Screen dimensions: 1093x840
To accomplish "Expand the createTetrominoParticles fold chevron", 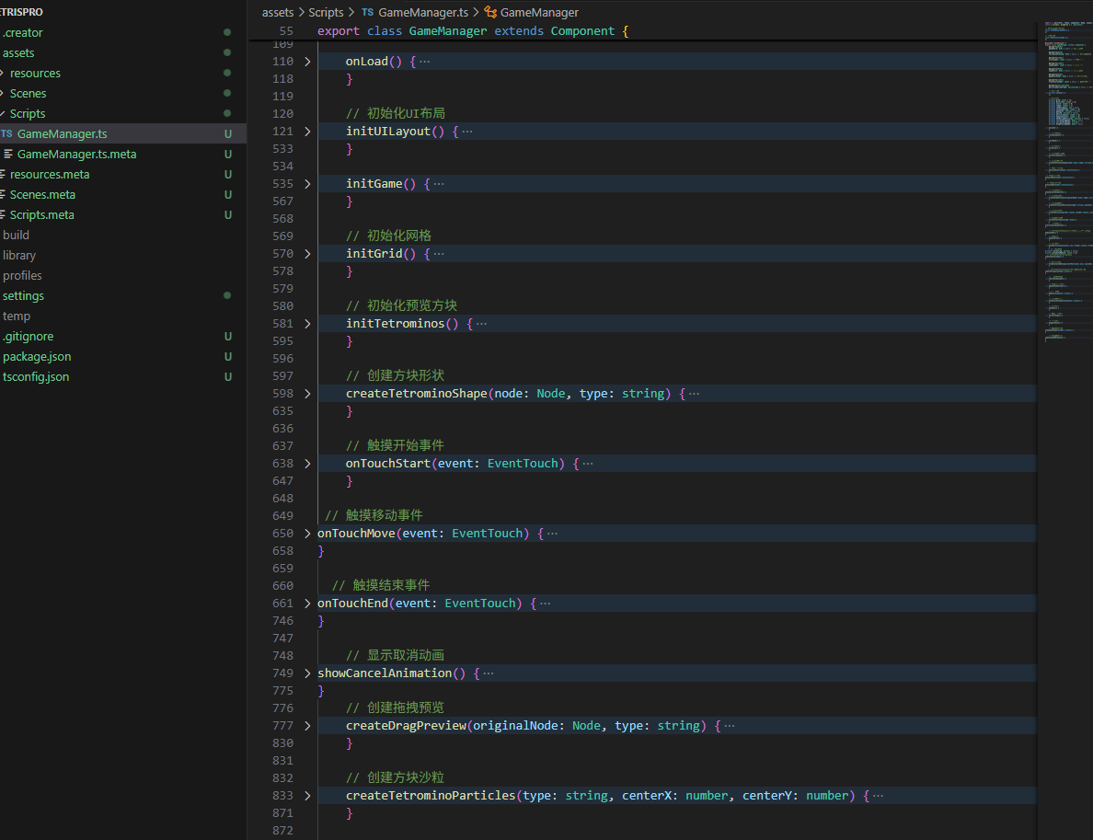I will click(x=307, y=796).
